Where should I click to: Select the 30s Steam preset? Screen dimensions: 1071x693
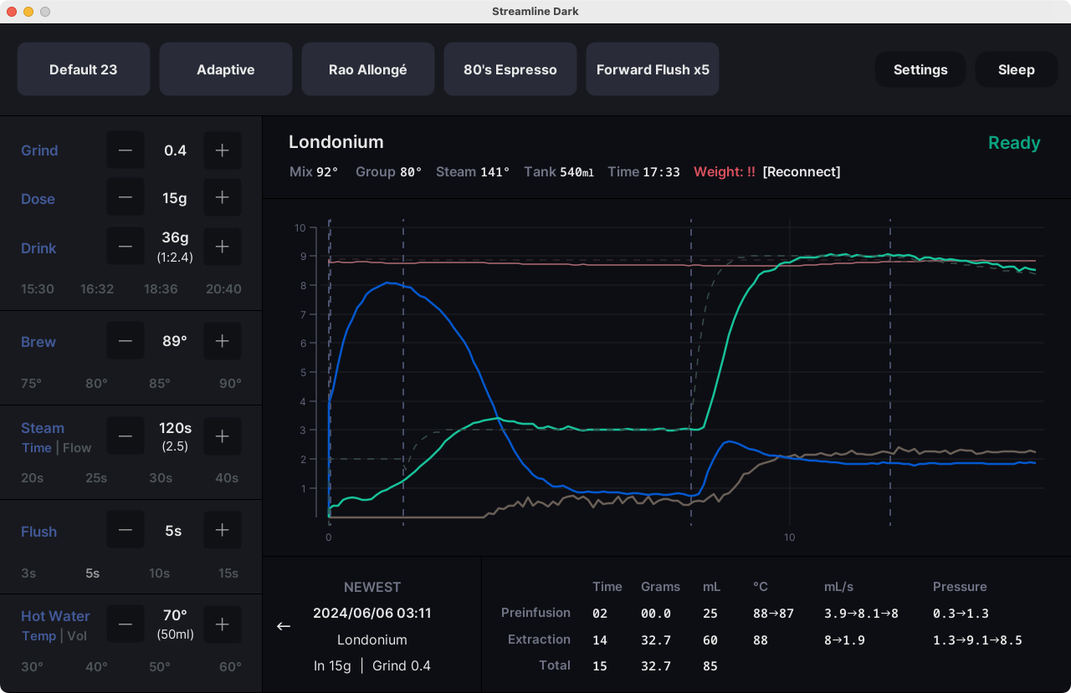click(160, 478)
